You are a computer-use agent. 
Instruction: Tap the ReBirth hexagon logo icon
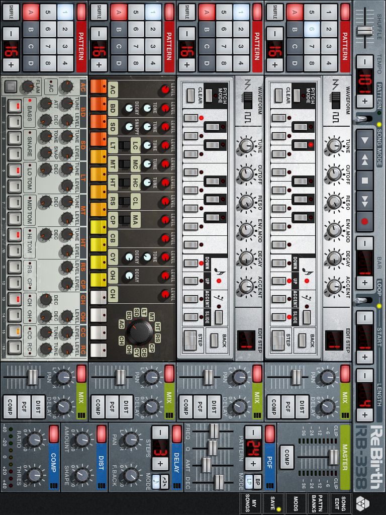361,503
